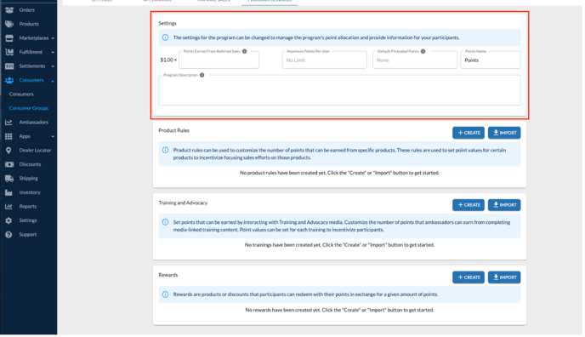Click the Ambassadors chart icon
The height and width of the screenshot is (337, 585).
point(9,123)
